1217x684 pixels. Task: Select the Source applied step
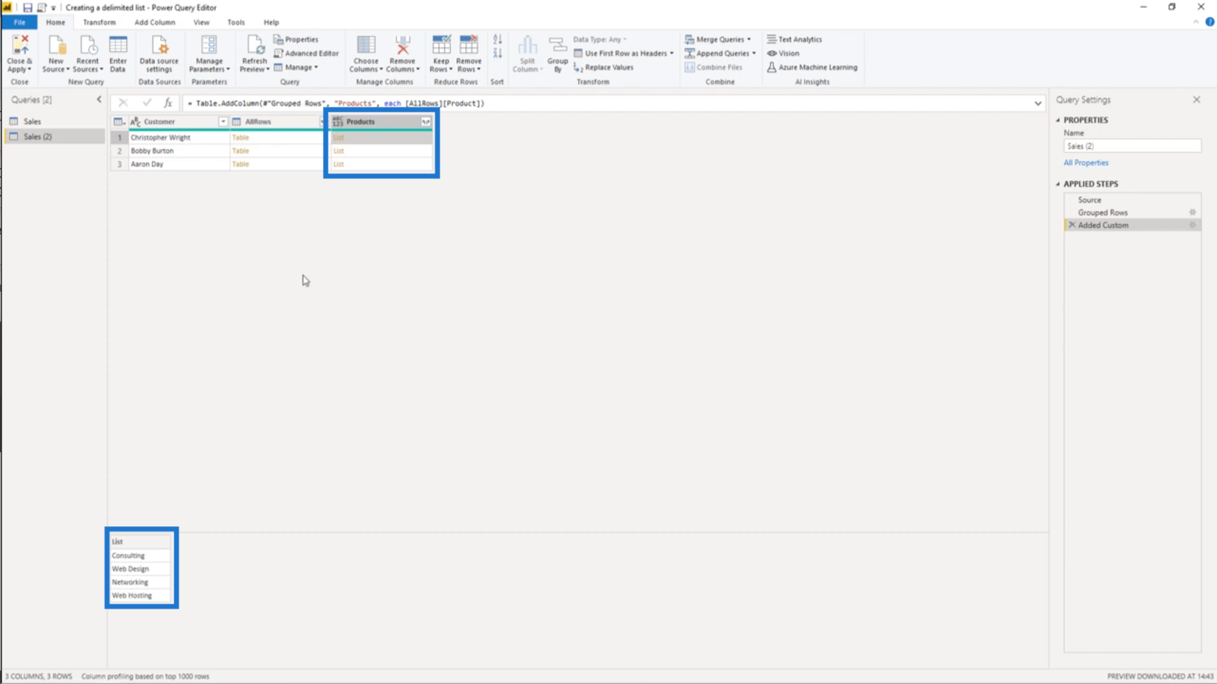tap(1132, 200)
